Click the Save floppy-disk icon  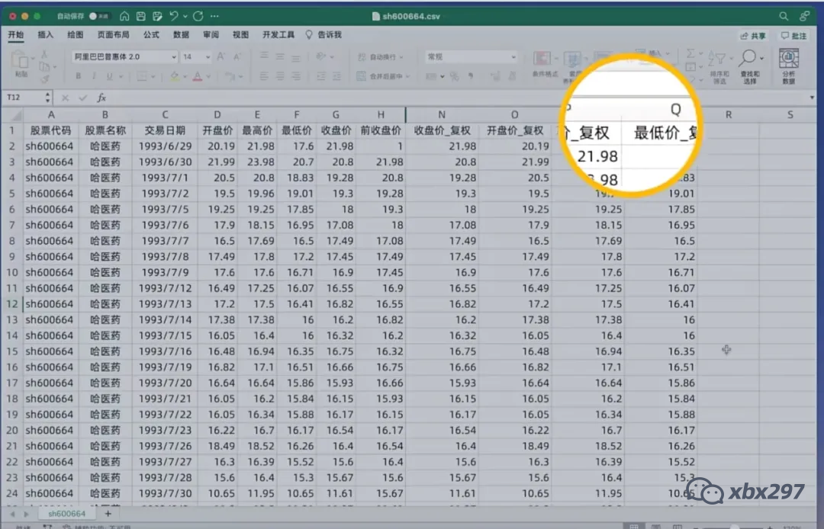[140, 16]
